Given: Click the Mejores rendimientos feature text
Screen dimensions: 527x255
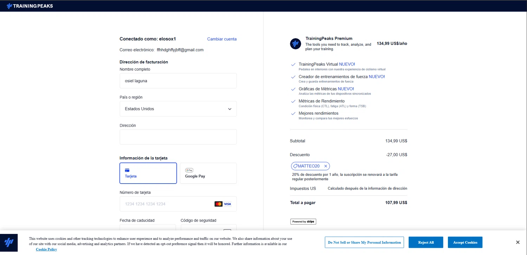Looking at the screenshot, I should 318,113.
